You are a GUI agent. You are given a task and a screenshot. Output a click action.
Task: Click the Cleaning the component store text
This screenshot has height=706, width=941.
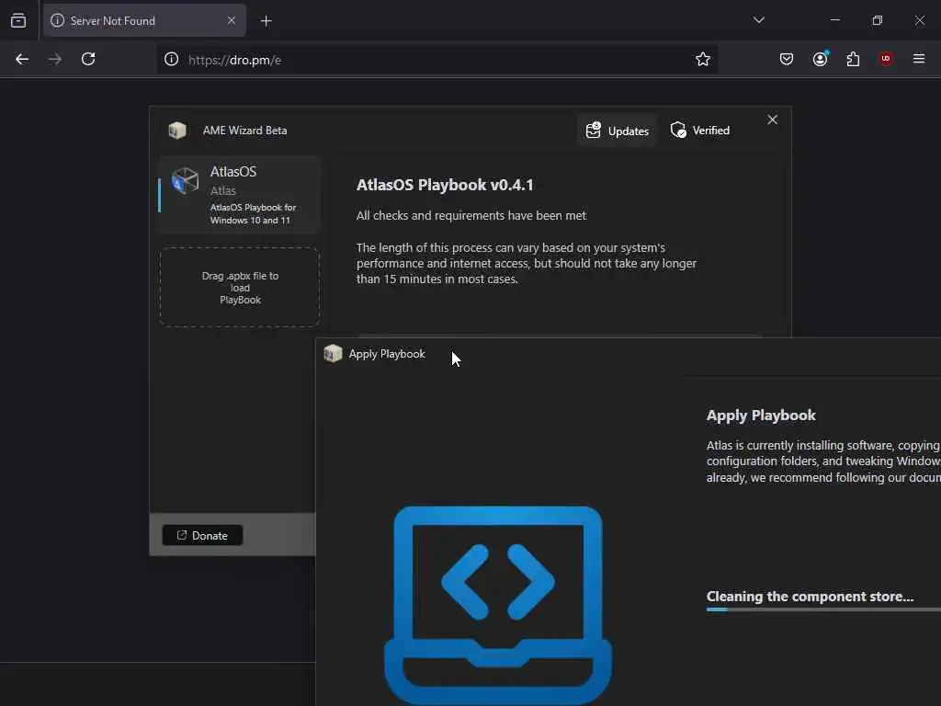coord(810,596)
